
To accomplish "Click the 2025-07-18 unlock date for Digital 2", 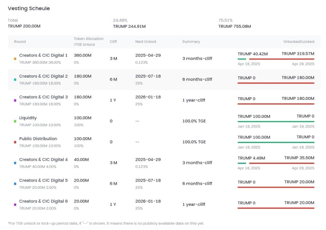I will point(148,76).
